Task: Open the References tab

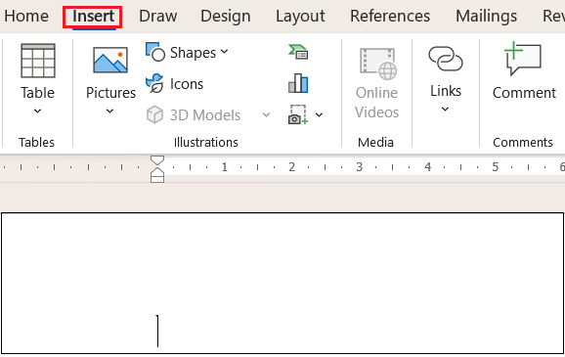Action: 390,17
